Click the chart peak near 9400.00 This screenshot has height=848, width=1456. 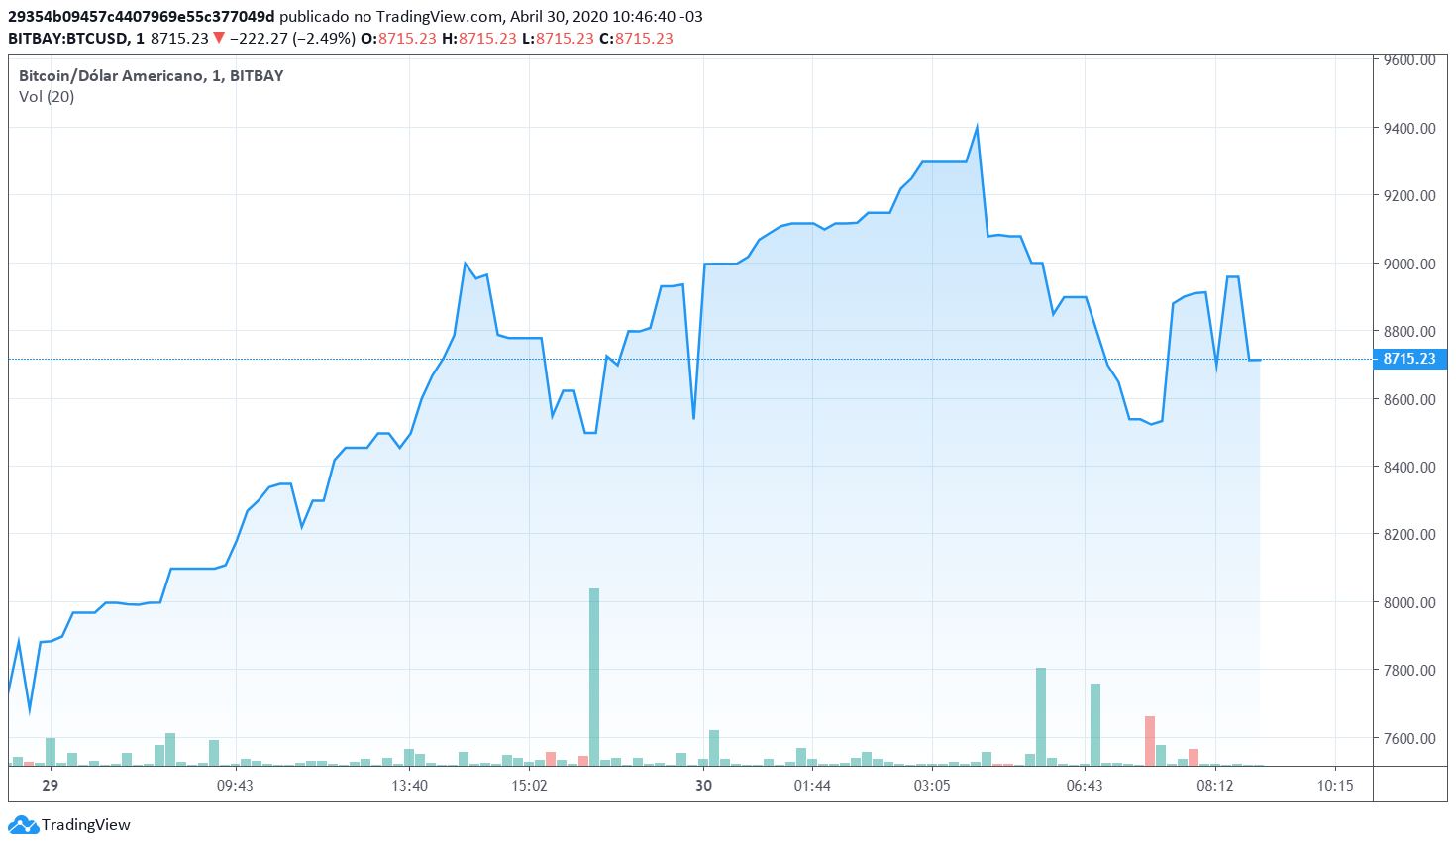977,124
